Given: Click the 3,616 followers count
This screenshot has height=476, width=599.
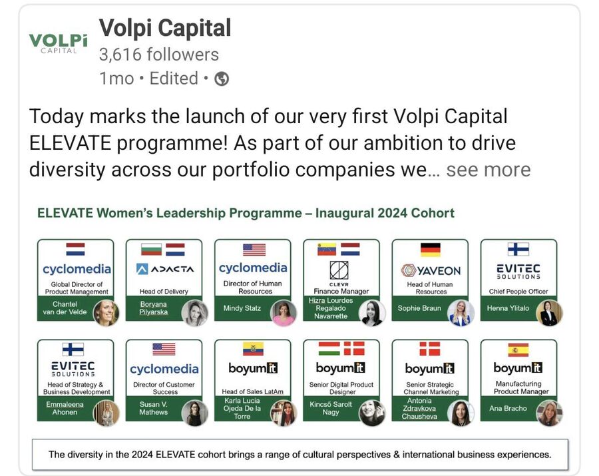Looking at the screenshot, I should click(158, 54).
